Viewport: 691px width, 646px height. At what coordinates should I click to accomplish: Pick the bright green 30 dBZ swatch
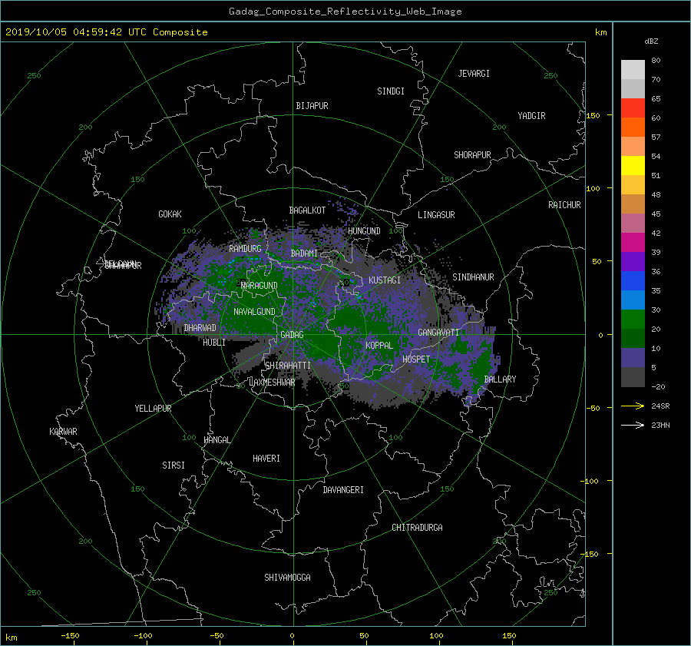[633, 320]
